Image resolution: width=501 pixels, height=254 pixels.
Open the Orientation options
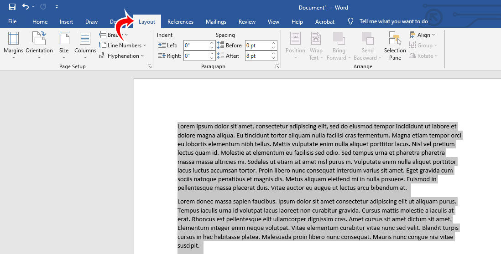point(39,46)
